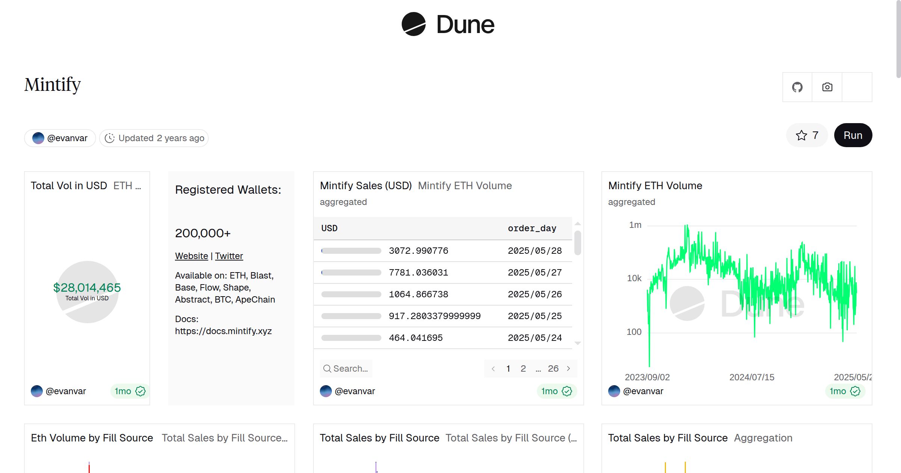Switch to Mintify ETH Volume tab
This screenshot has height=473, width=901.
coord(465,185)
